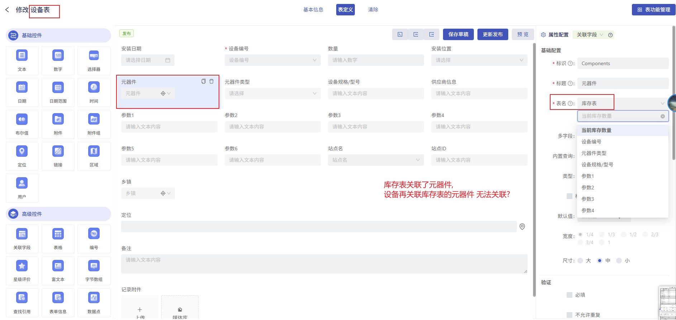The width and height of the screenshot is (676, 320).
Task: Enable the 必填 checkbox
Action: tap(569, 295)
